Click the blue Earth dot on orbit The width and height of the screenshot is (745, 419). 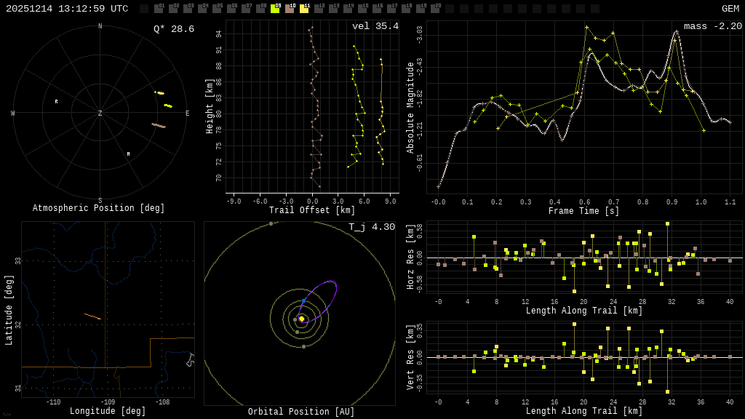tap(304, 300)
